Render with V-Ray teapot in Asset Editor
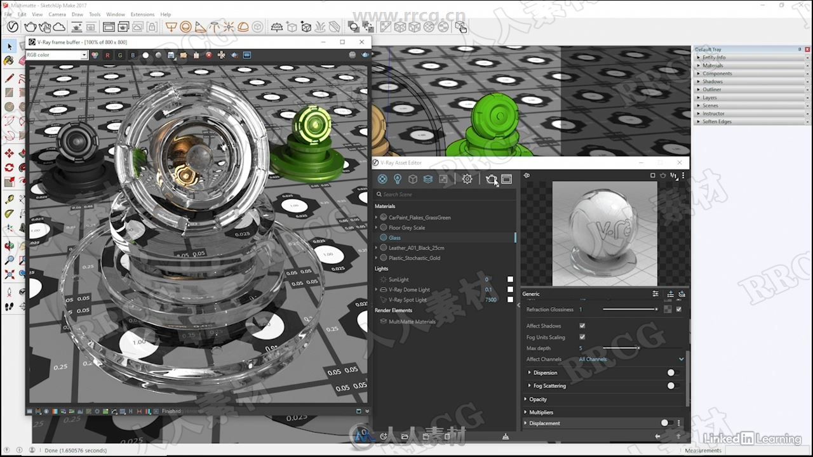813x457 pixels. [491, 179]
